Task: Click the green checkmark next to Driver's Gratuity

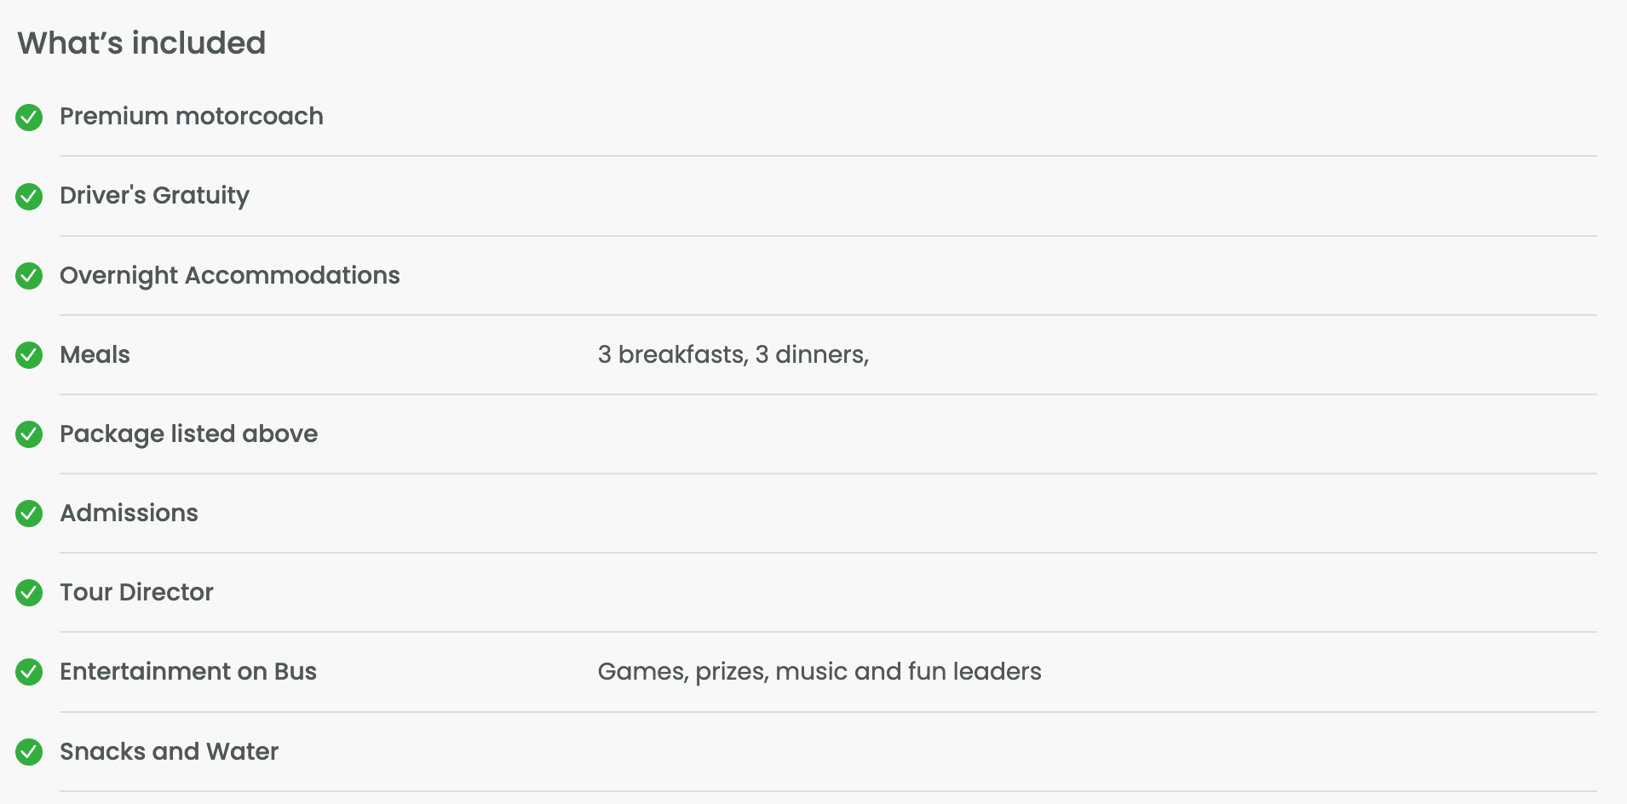Action: (x=29, y=197)
